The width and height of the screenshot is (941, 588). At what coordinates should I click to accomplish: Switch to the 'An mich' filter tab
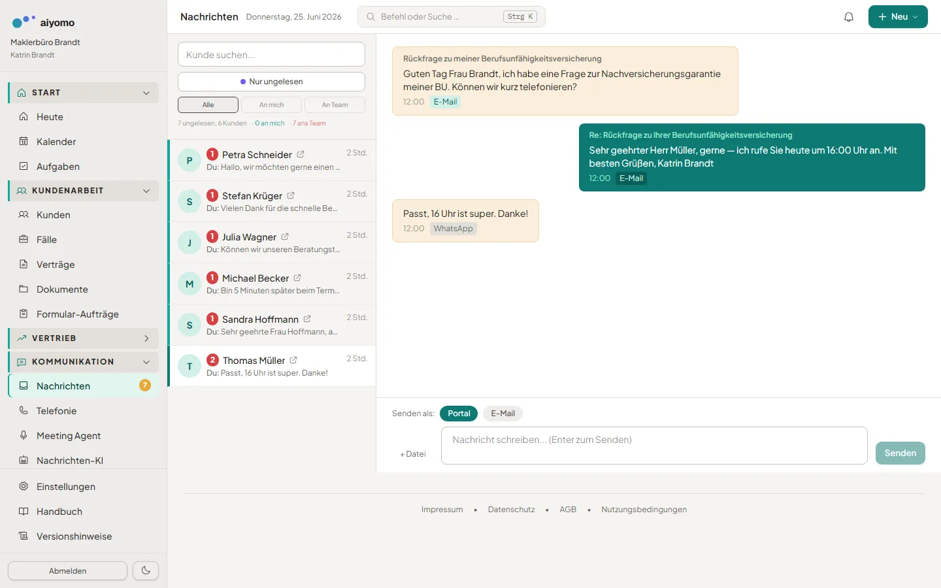click(x=271, y=105)
